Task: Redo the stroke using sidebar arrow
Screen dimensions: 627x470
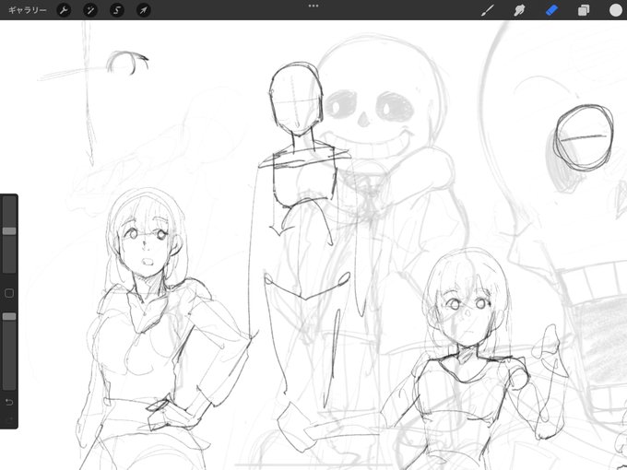Action: click(x=9, y=418)
